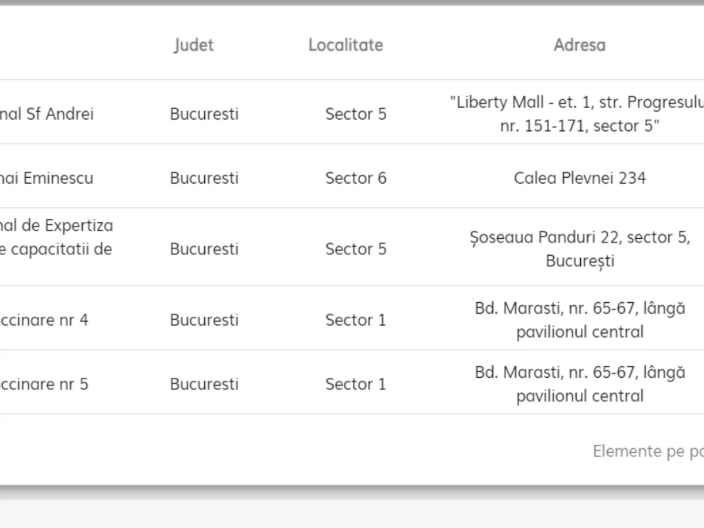
Task: Click the Adresa column header
Action: pyautogui.click(x=579, y=45)
